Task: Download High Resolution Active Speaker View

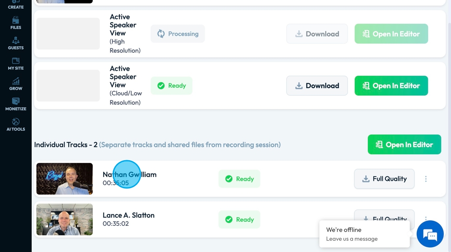Action: point(317,34)
